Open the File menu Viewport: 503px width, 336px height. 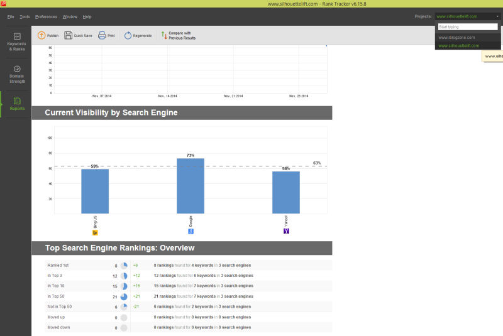(11, 17)
